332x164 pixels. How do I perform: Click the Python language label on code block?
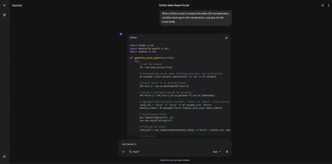point(133,38)
